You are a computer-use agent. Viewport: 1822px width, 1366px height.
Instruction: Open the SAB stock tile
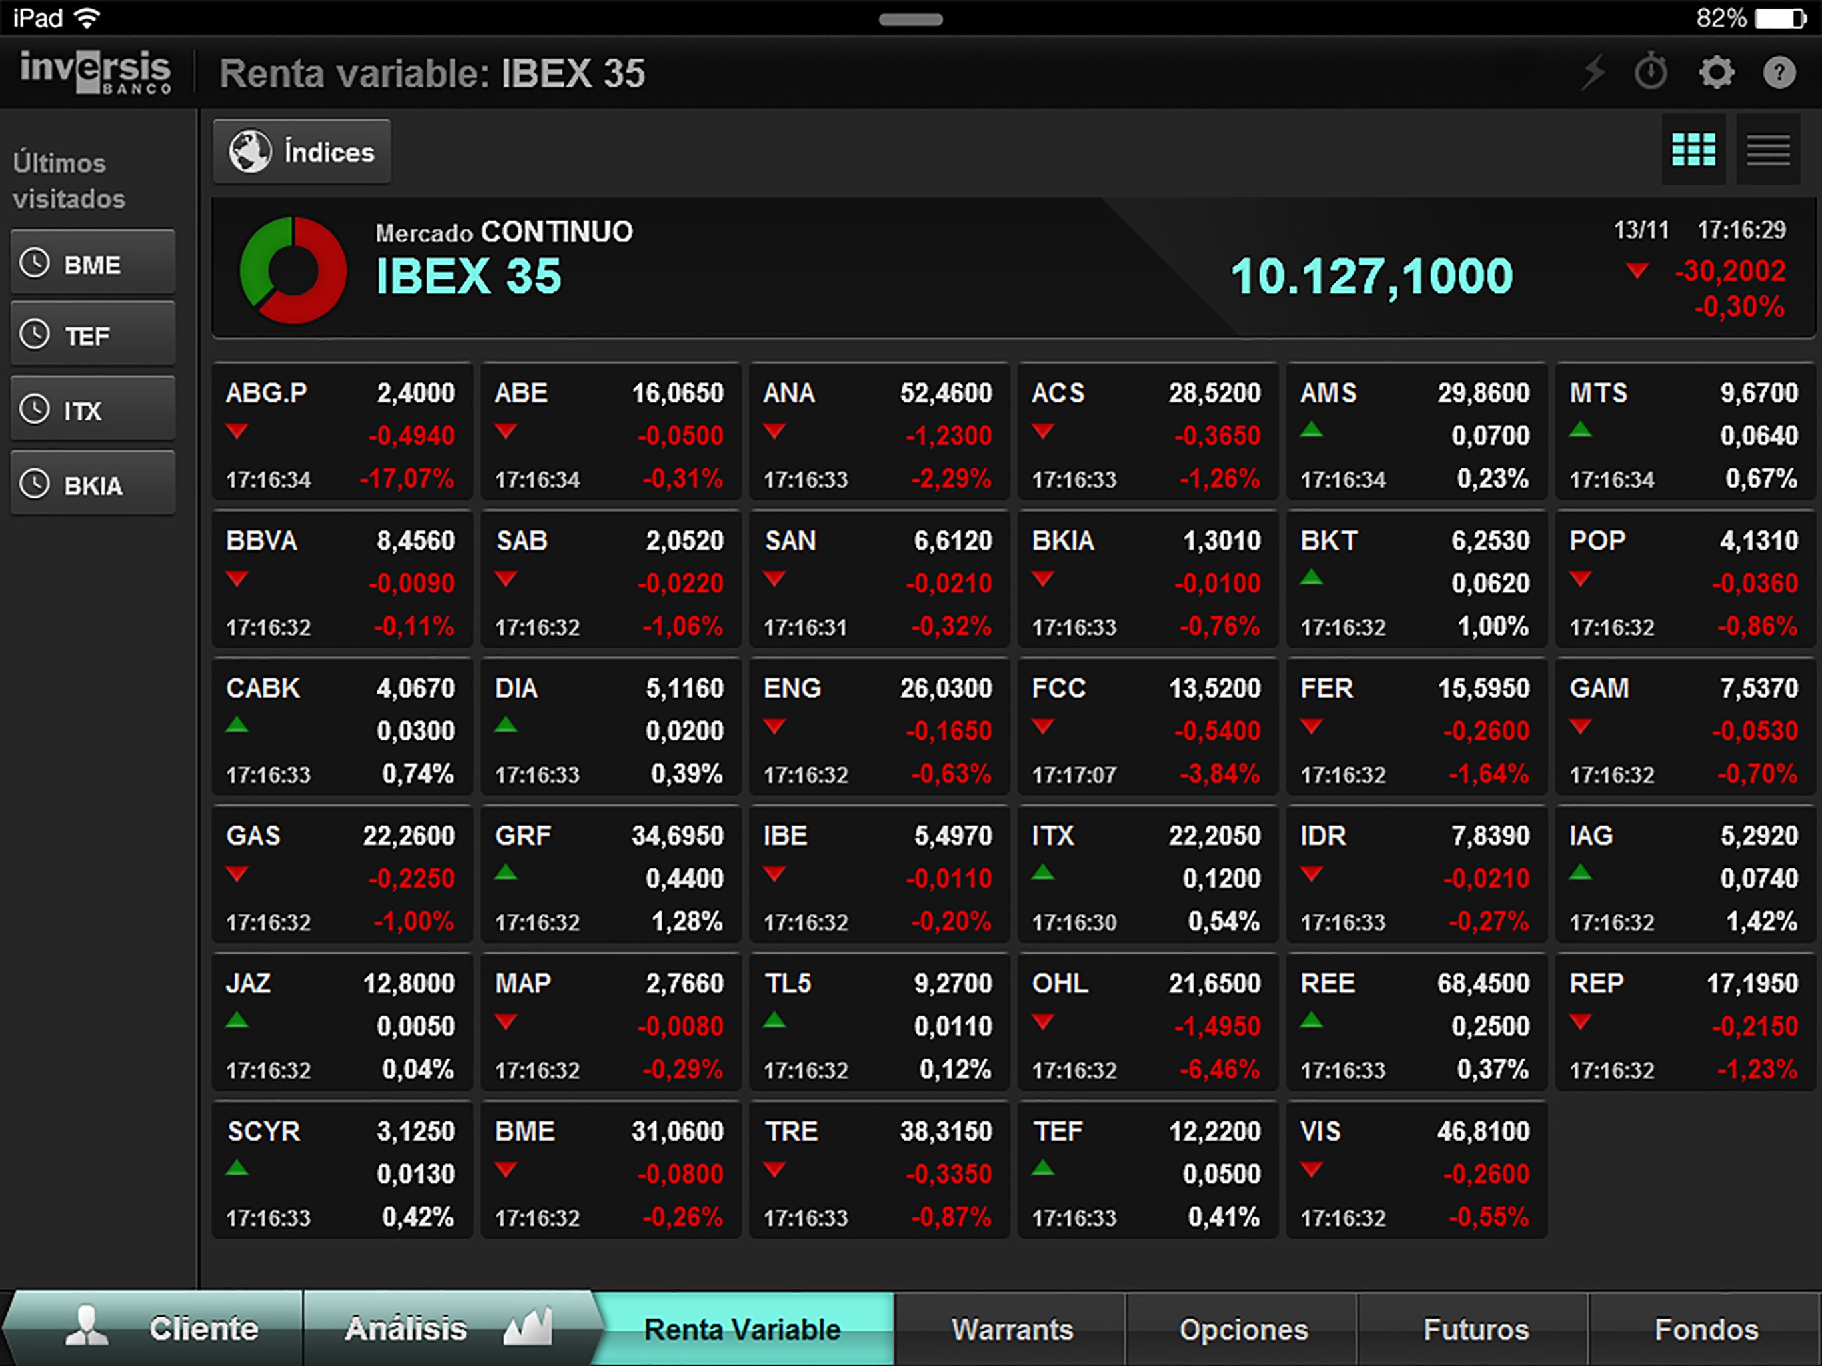pyautogui.click(x=610, y=578)
